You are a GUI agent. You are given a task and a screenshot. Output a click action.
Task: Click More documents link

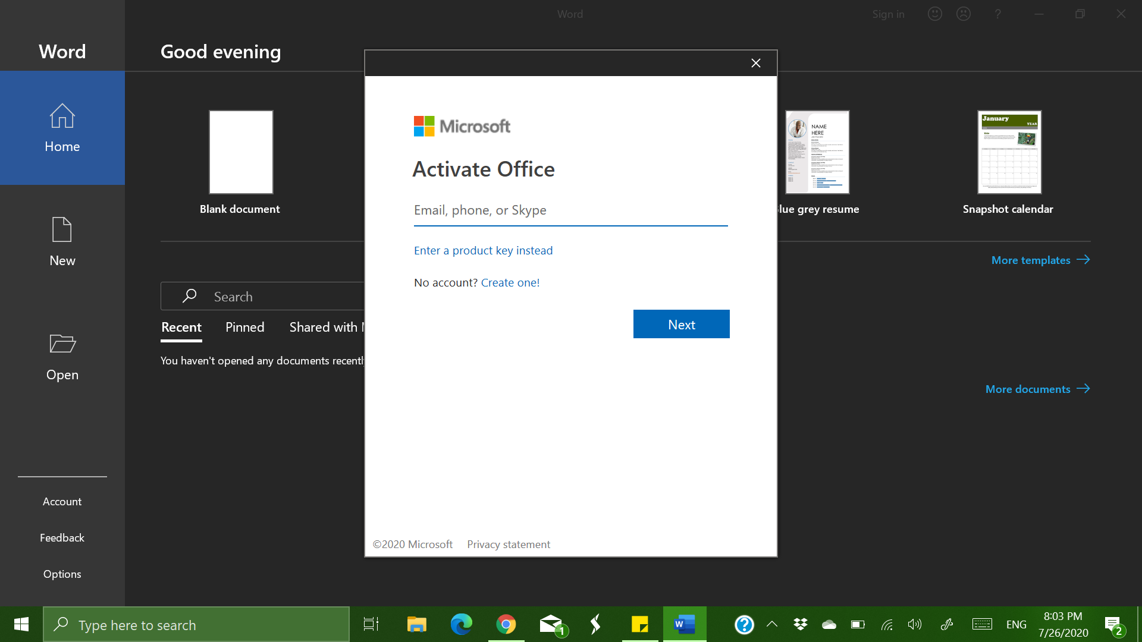pos(1037,389)
